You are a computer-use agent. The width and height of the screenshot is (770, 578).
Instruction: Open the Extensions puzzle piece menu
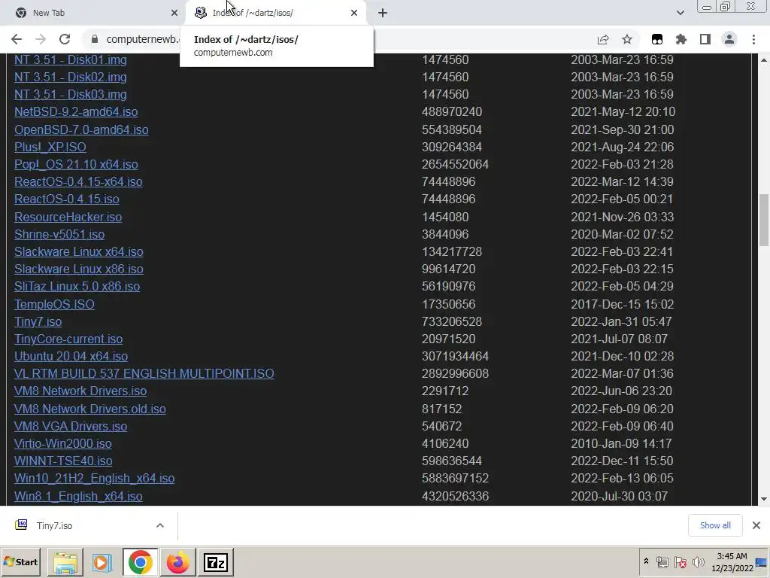click(681, 39)
